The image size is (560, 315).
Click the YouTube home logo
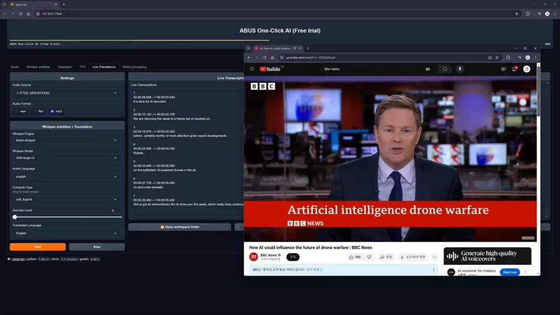pos(270,68)
